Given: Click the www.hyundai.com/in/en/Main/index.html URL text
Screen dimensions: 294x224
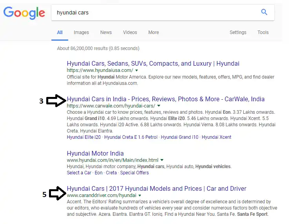Looking at the screenshot, I should [x=113, y=160].
